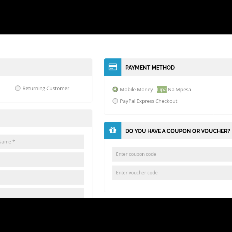This screenshot has height=232, width=232.
Task: Click the highlighted word Lipa
Action: (162, 89)
